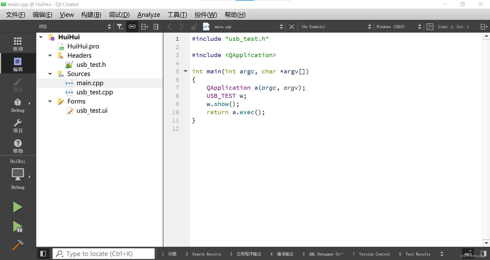
Task: Split the project side panel
Action: 145,27
